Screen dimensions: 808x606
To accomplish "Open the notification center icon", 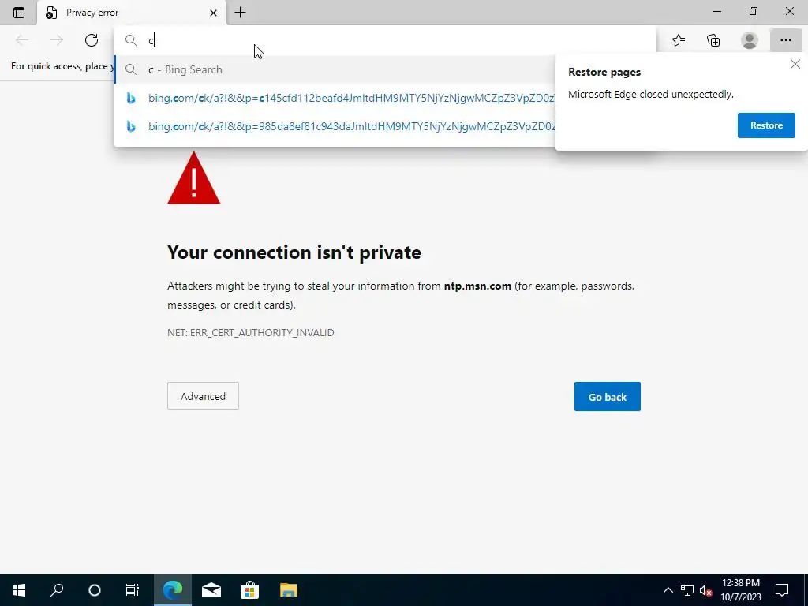I will coord(782,590).
